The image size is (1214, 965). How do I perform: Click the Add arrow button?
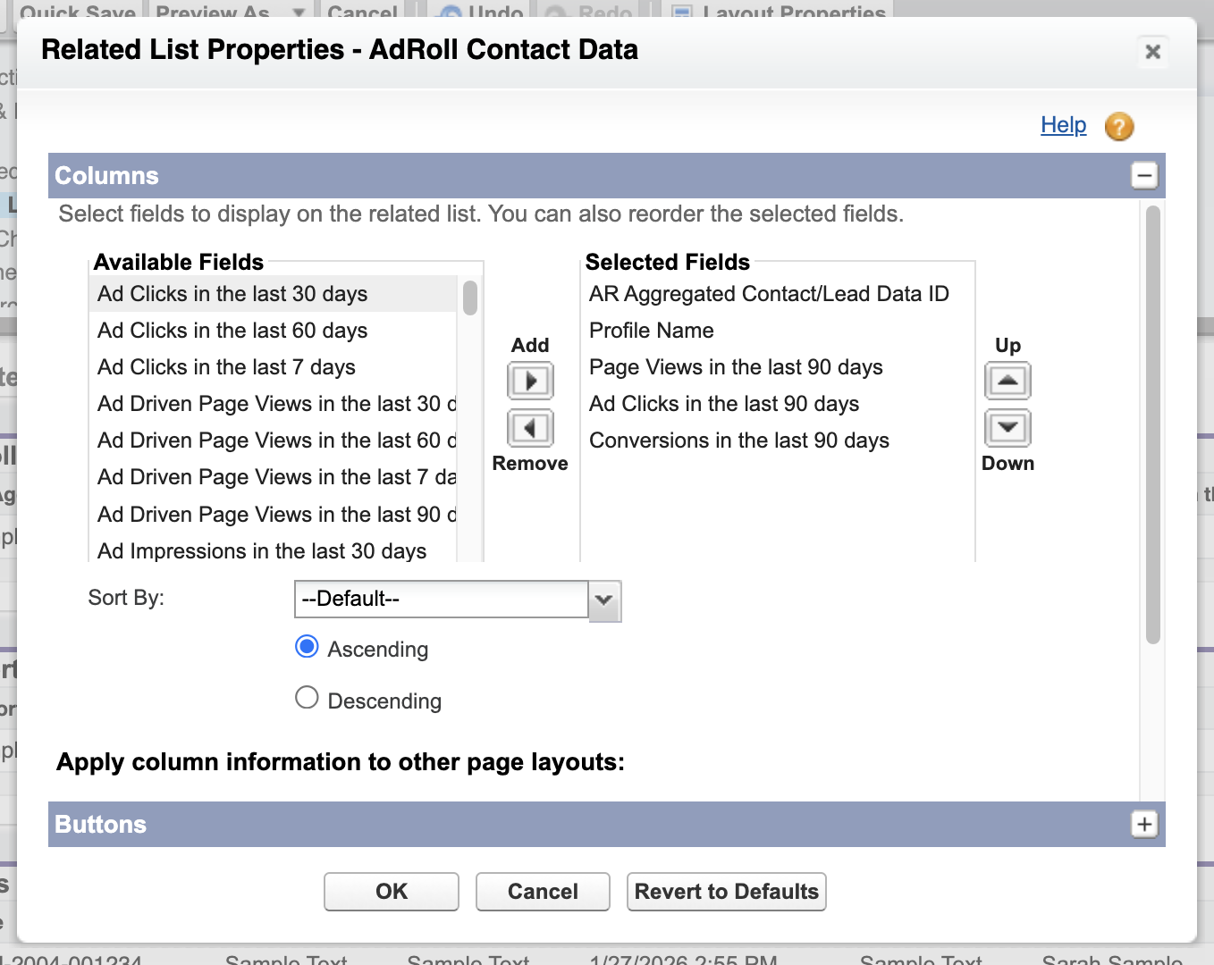(530, 381)
